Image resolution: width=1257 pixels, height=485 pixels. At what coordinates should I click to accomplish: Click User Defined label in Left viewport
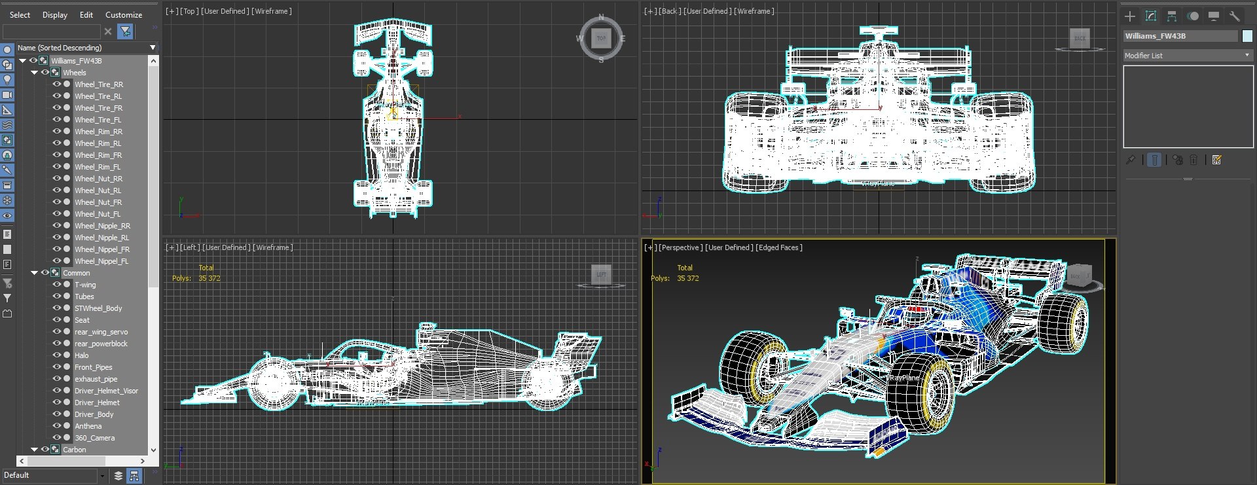tap(226, 247)
